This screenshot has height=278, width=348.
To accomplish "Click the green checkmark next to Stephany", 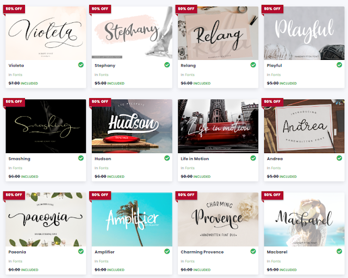I will [167, 65].
